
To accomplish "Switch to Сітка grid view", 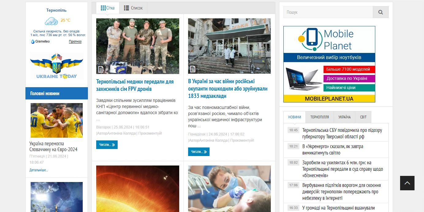I will [x=108, y=8].
